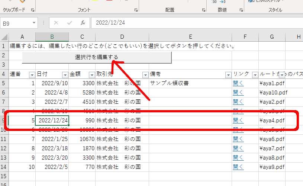The width and height of the screenshot is (303, 186).
Task: Open the 備考 column filter dropdown
Action: [228, 75]
